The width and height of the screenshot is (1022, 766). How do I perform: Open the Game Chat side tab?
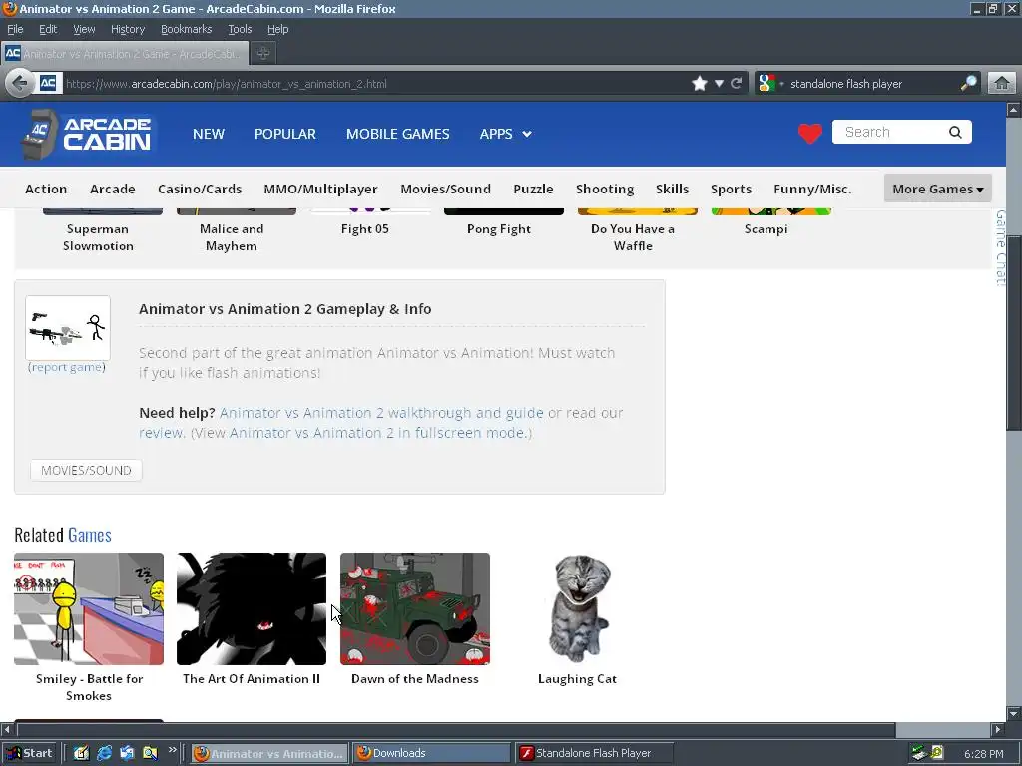coord(1000,247)
